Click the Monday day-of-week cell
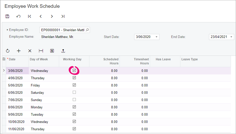This screenshot has height=134, width=236. (x=44, y=107)
